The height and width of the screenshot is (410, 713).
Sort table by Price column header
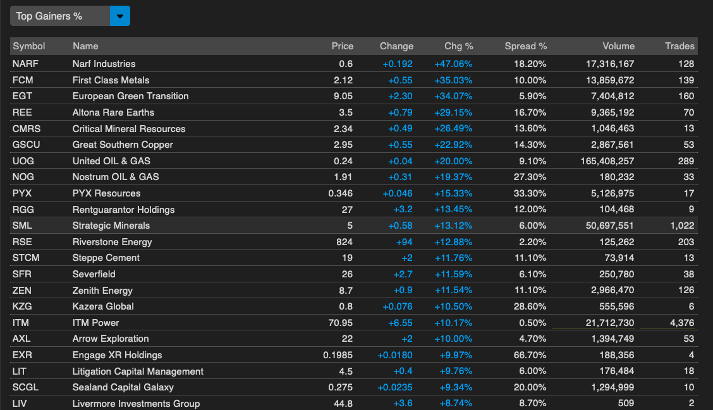342,46
